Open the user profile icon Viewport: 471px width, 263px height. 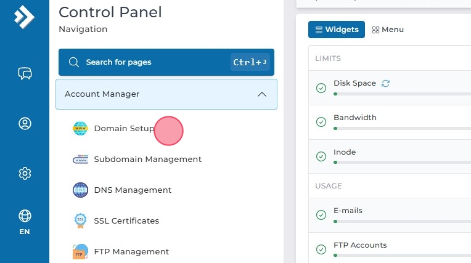pyautogui.click(x=25, y=124)
